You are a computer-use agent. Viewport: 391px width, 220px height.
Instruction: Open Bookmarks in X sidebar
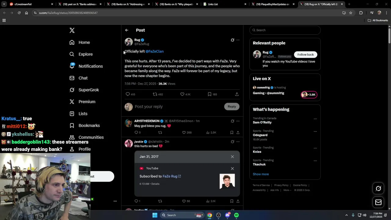[85, 126]
